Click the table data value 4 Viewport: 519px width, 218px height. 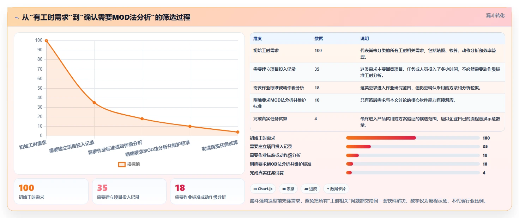[x=316, y=119]
